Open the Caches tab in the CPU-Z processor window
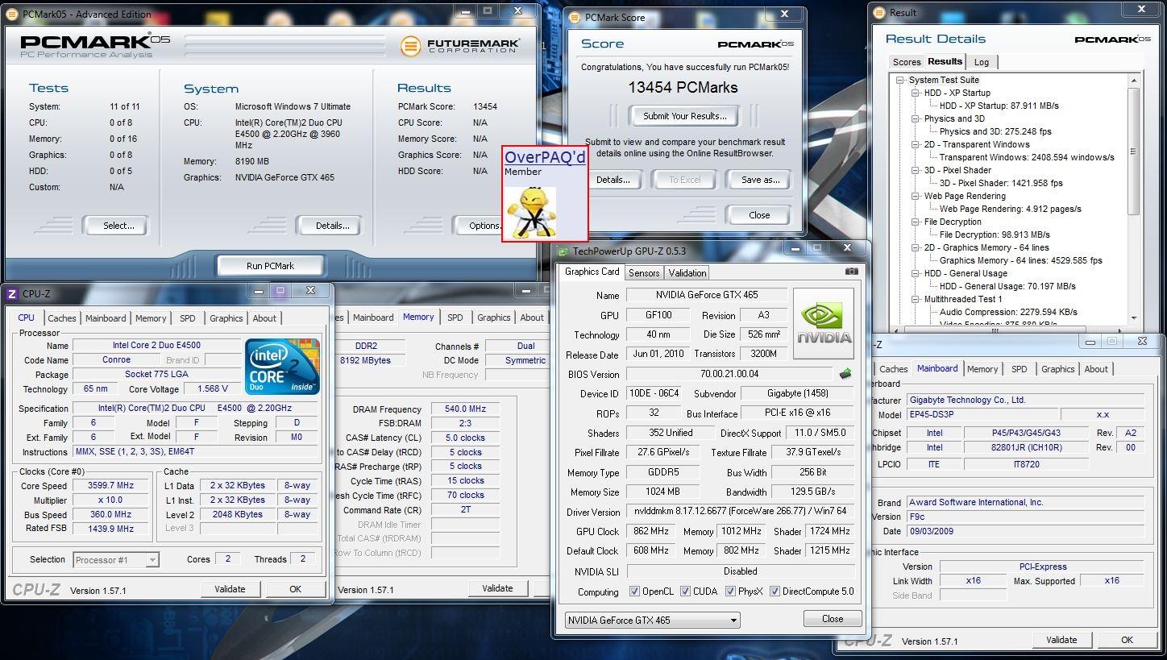The height and width of the screenshot is (660, 1167). [x=62, y=318]
